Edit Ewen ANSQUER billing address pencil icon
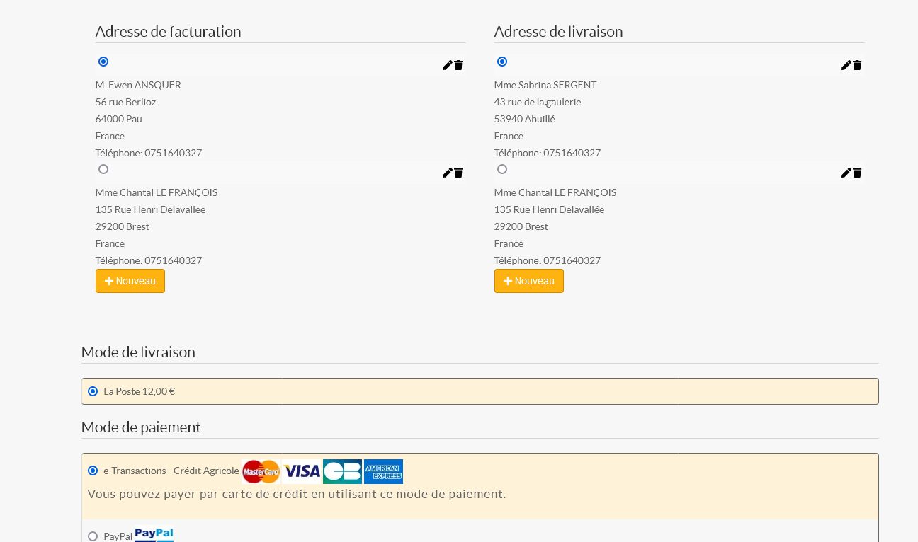 click(447, 65)
